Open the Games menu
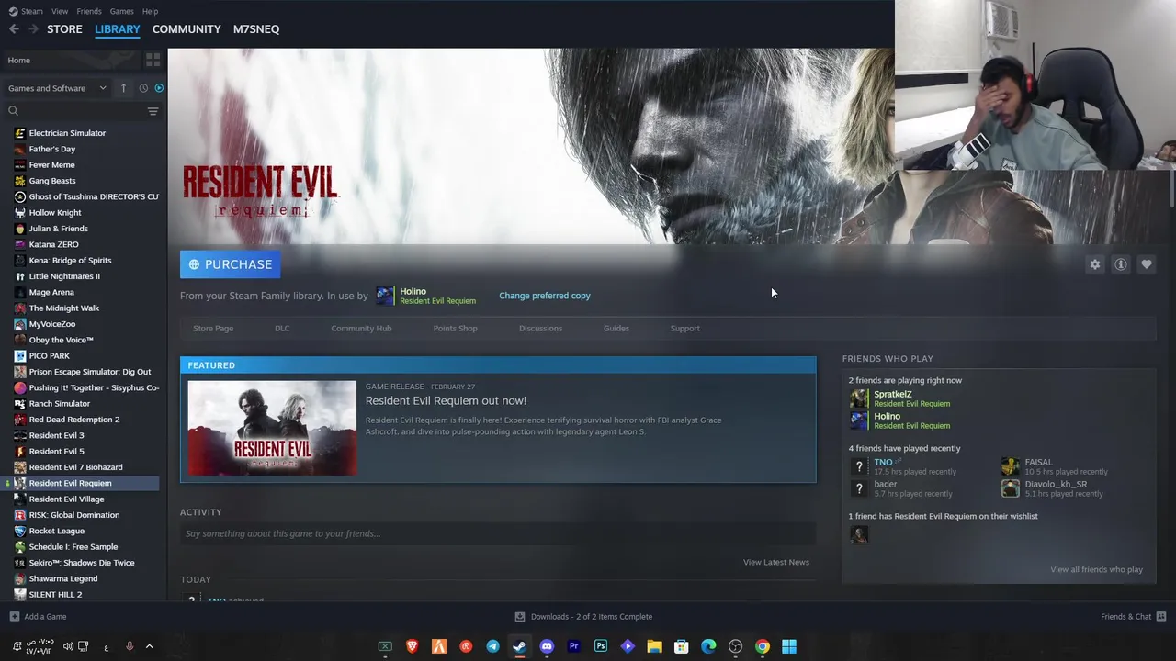The image size is (1176, 661). [122, 11]
